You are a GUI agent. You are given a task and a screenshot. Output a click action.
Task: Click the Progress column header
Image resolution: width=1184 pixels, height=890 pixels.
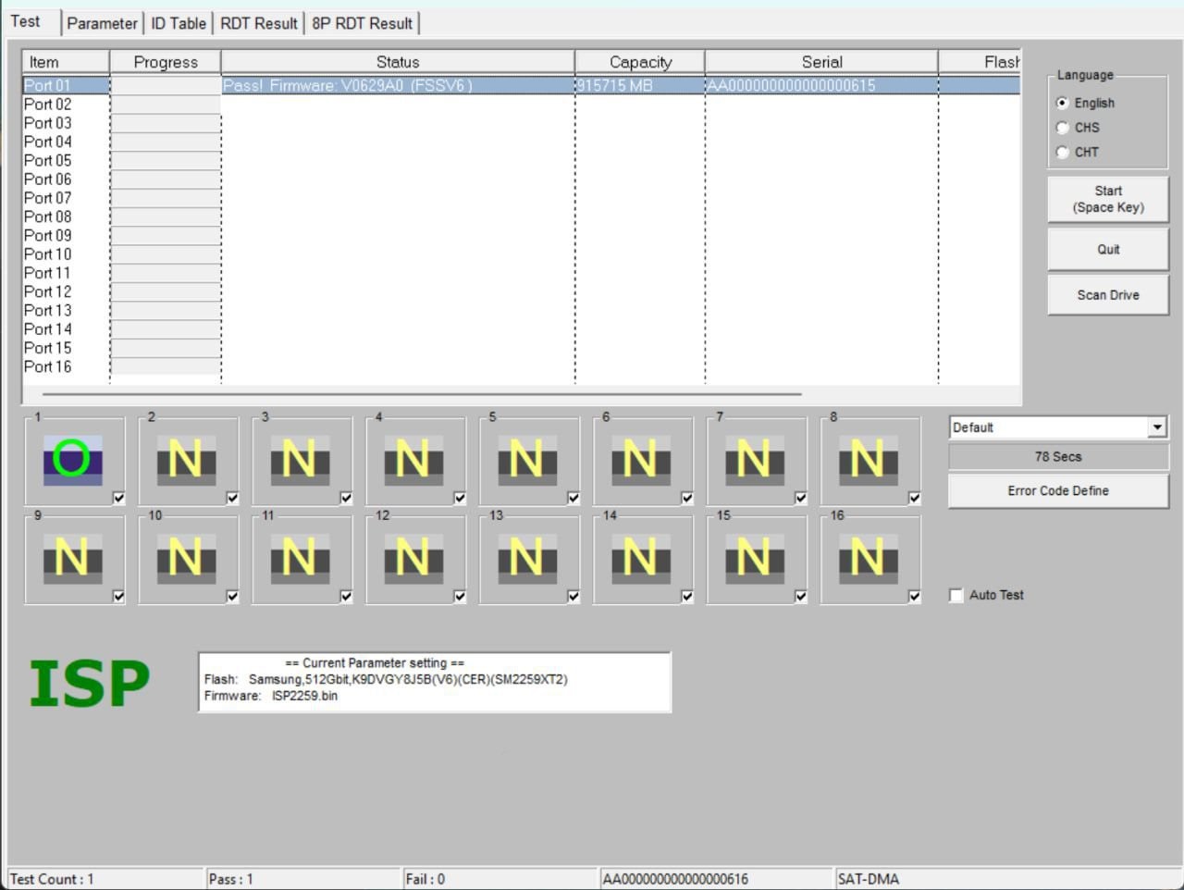tap(166, 62)
